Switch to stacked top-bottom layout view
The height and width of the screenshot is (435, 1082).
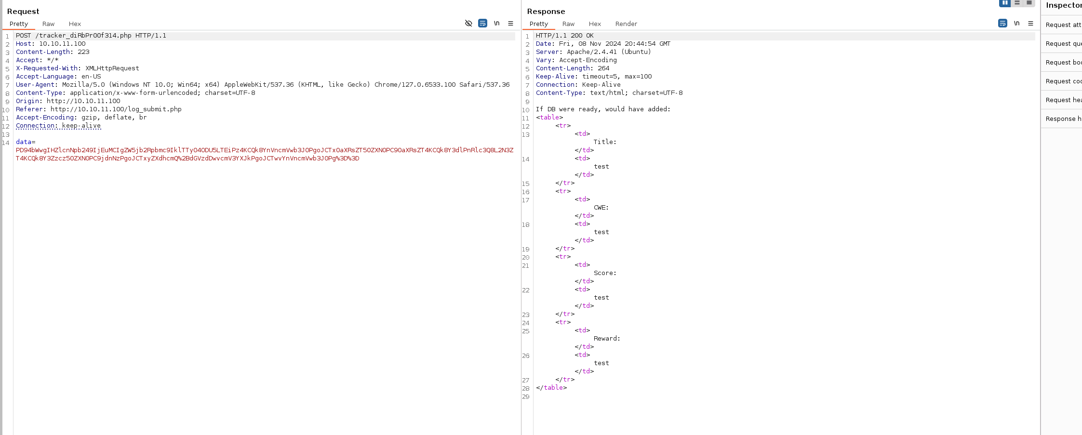tap(1017, 3)
